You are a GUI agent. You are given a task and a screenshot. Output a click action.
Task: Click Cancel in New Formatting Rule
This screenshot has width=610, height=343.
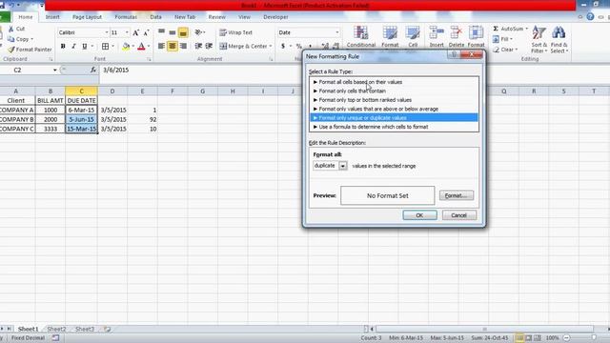pos(459,215)
